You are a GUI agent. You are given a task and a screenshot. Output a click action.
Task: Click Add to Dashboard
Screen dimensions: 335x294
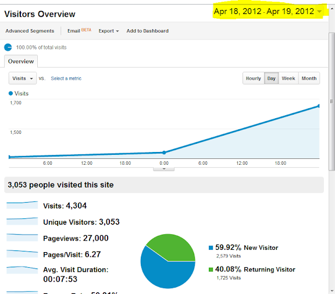147,31
